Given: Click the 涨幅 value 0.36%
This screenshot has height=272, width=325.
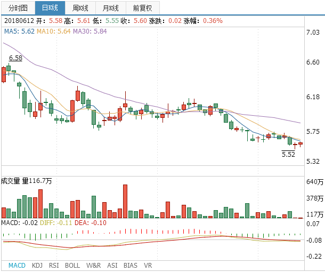Looking at the screenshot, I should tap(213, 21).
